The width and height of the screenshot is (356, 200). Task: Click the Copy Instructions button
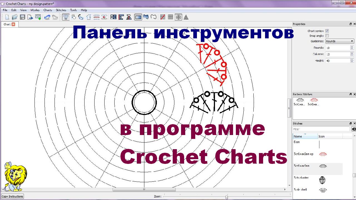tap(13, 196)
